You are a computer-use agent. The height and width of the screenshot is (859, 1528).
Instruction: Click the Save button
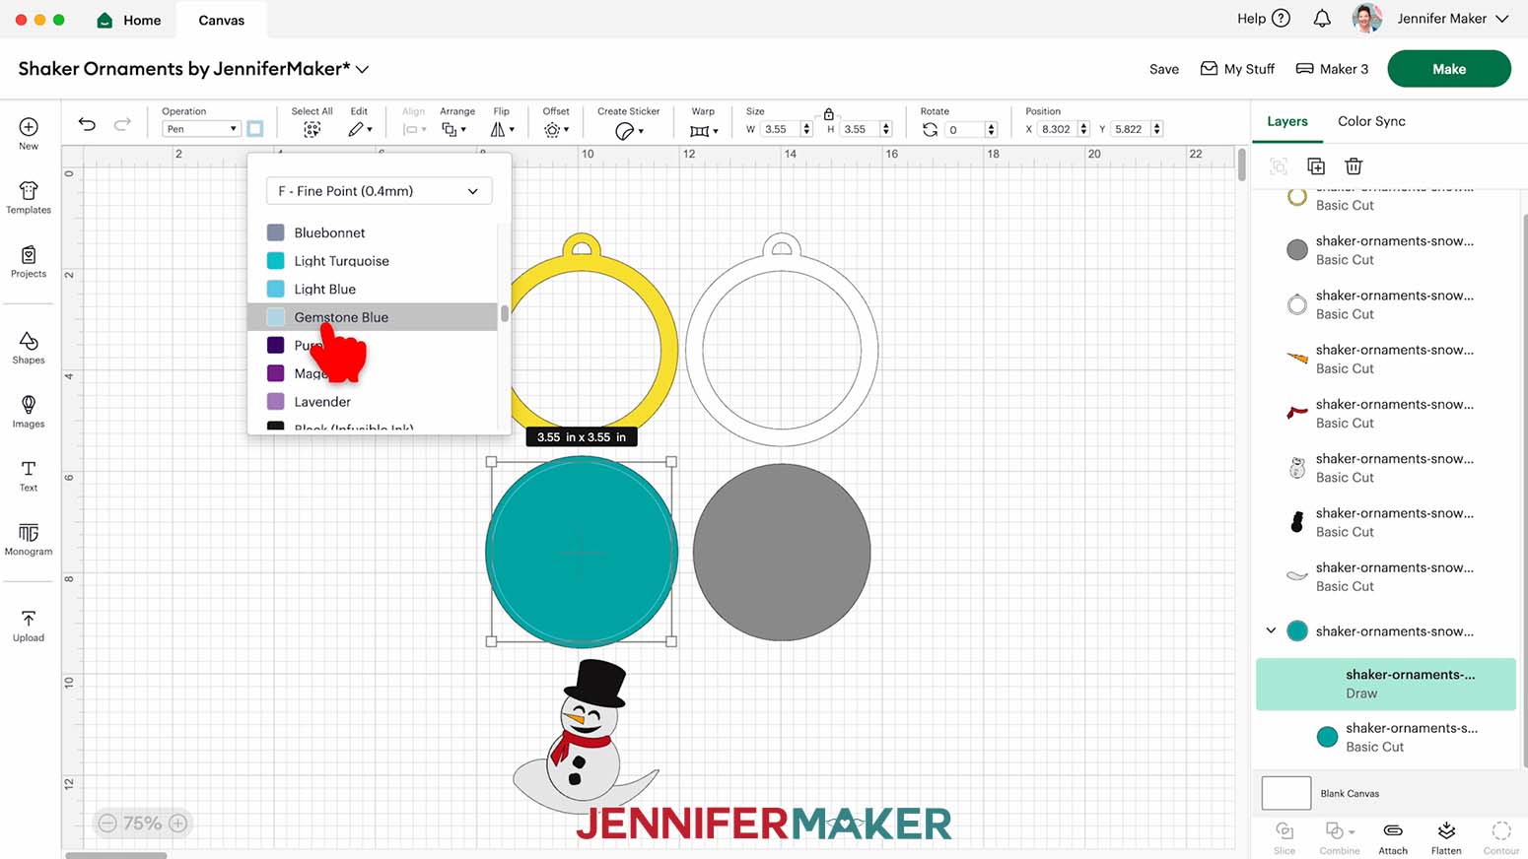coord(1164,69)
